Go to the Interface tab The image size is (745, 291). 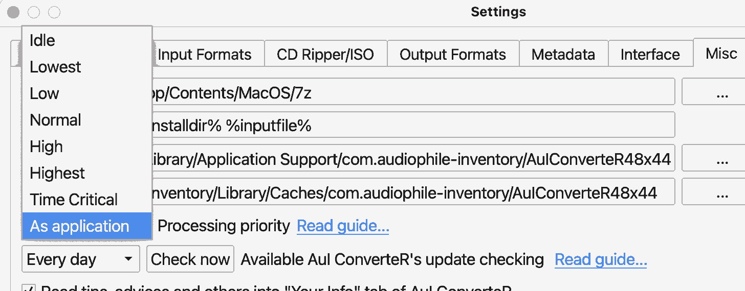pyautogui.click(x=650, y=54)
